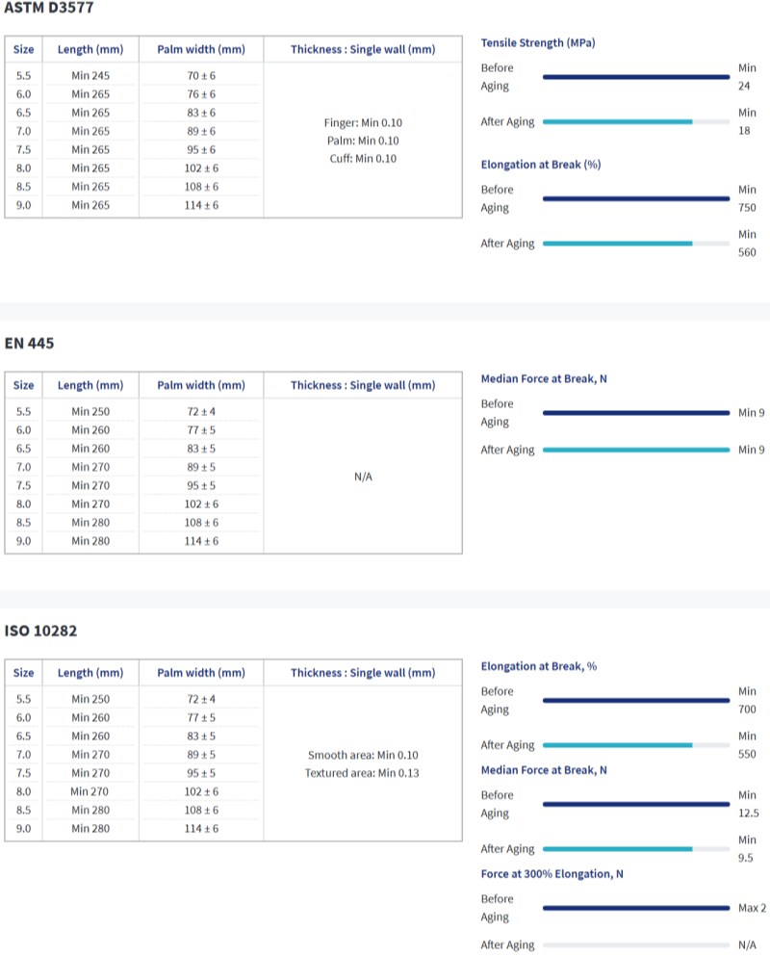Click Force at 300% Elongation Before Aging bar
Viewport: 770px width, 956px height.
point(635,908)
